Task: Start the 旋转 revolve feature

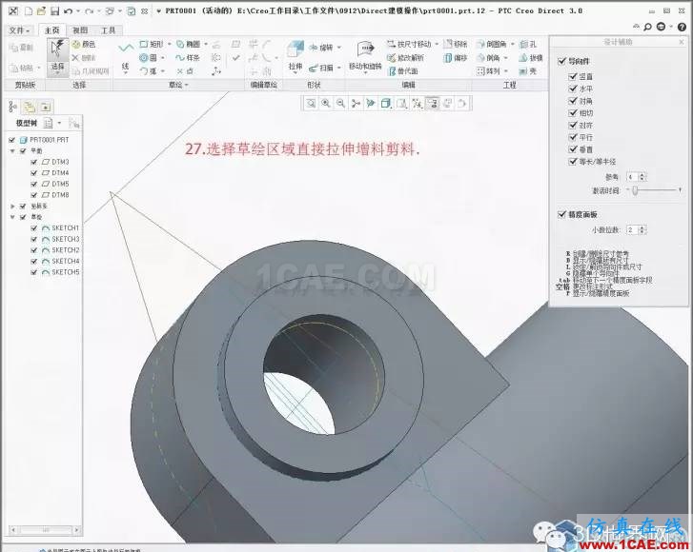Action: tap(321, 48)
